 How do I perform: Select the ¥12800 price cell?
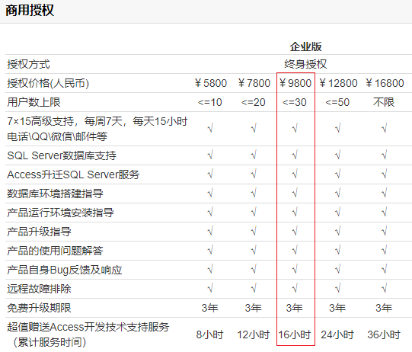[338, 83]
